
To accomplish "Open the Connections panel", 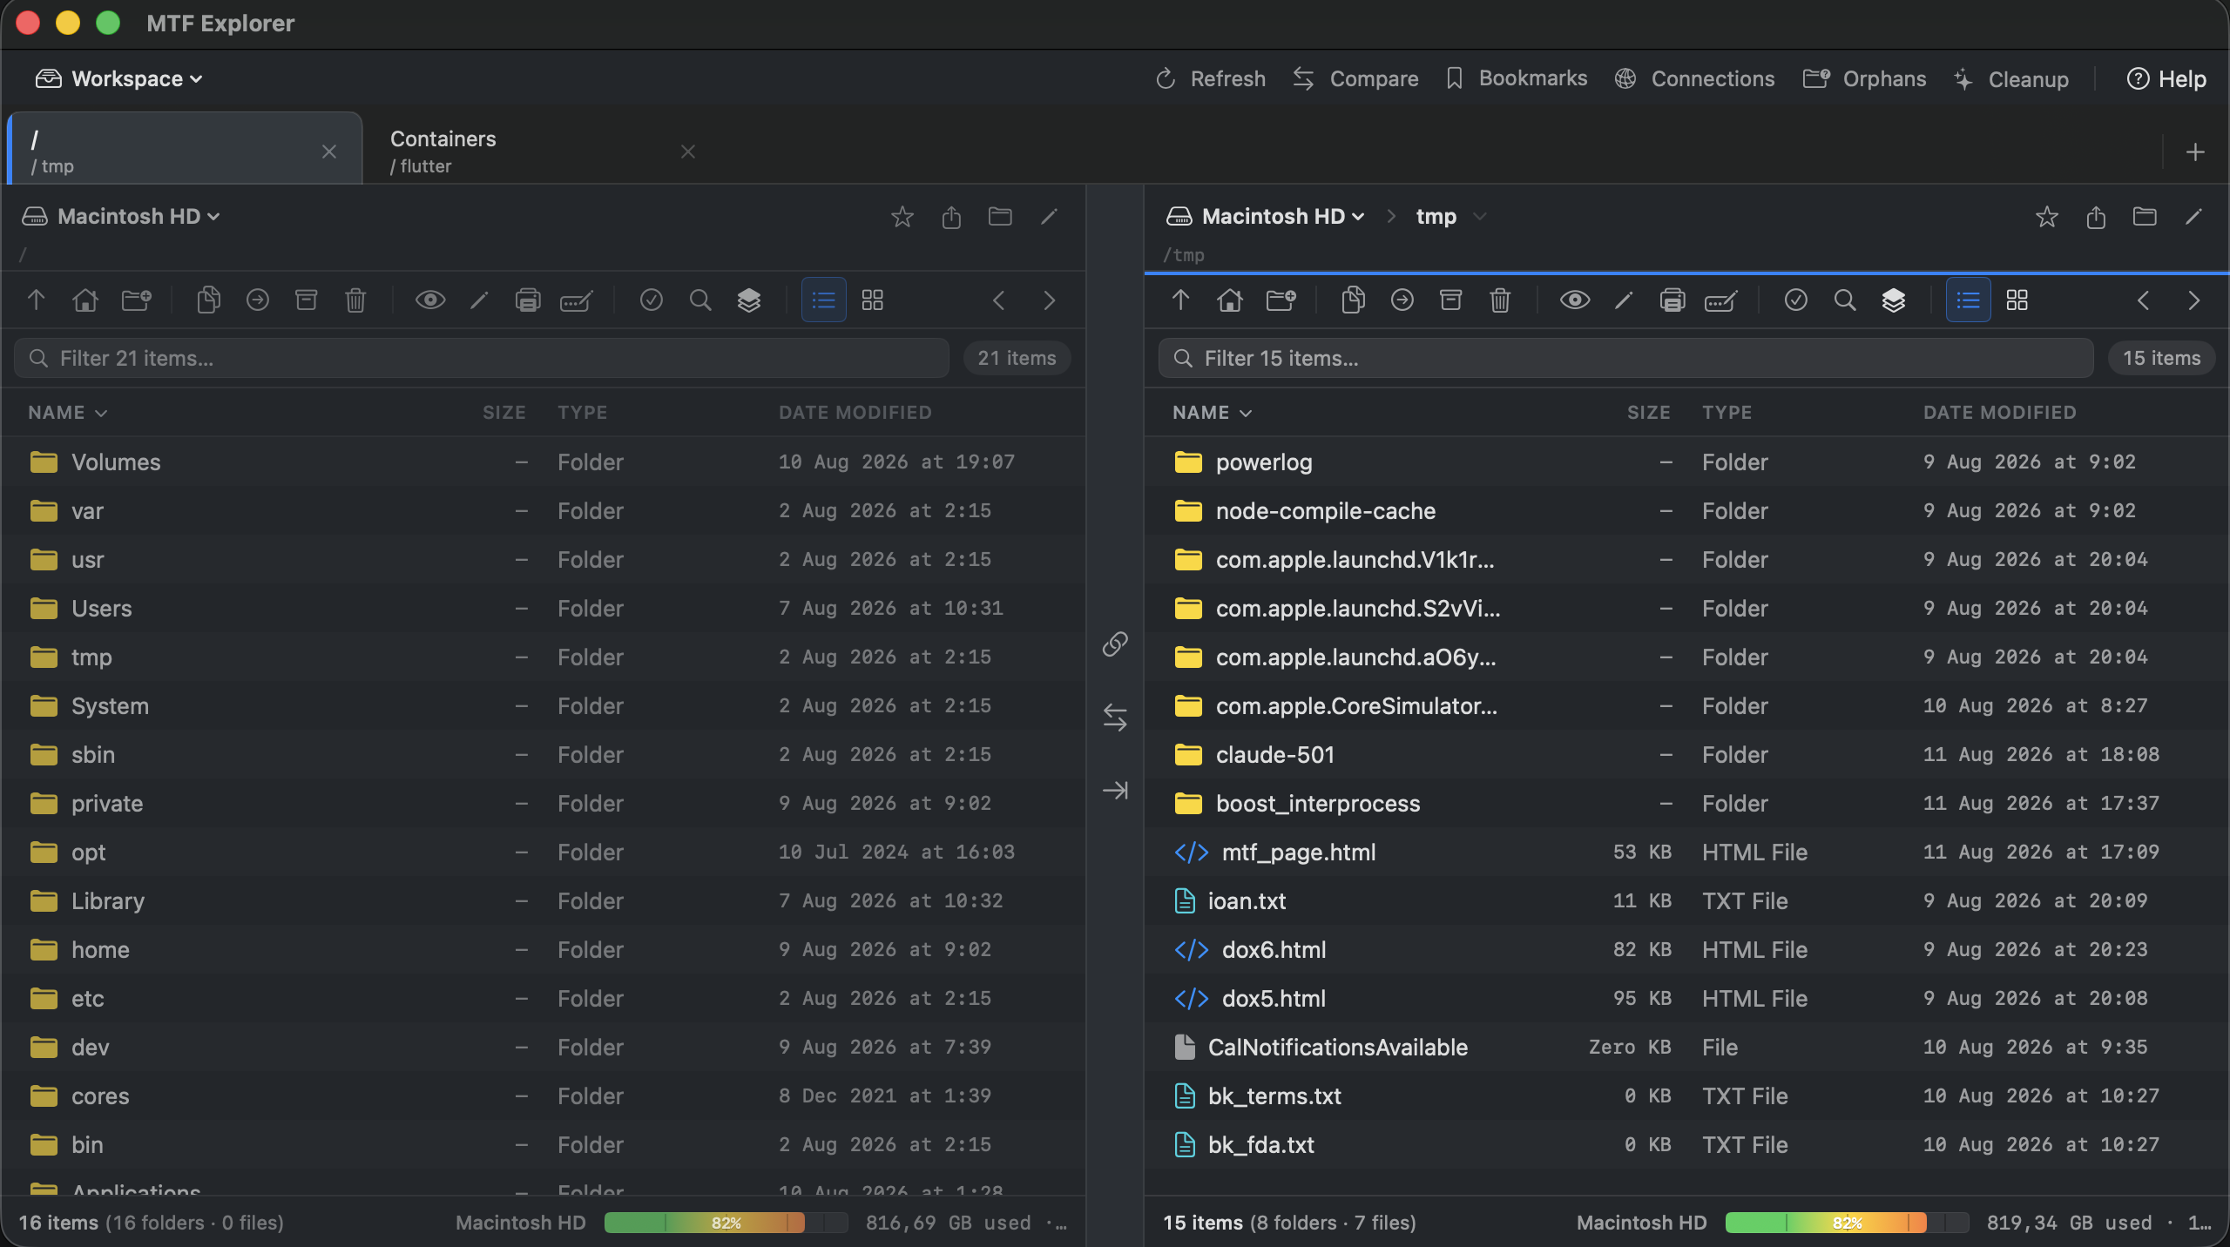I will [1694, 78].
